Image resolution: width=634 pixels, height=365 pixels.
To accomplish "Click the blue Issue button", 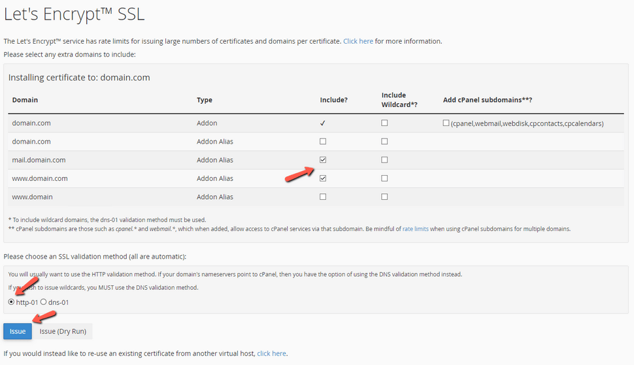I will click(18, 331).
